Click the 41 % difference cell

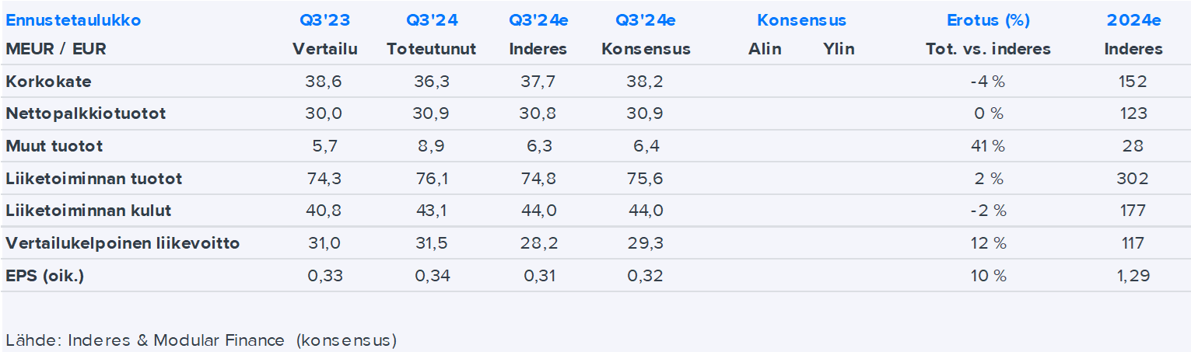[987, 146]
